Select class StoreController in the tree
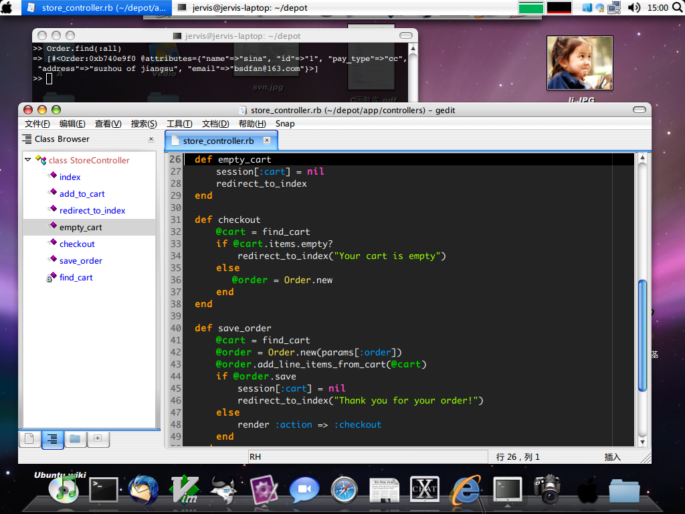The image size is (685, 514). coord(89,161)
